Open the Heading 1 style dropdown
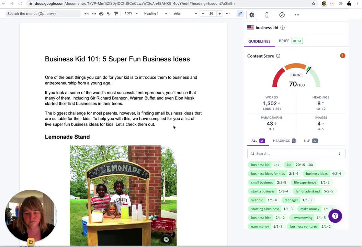362x247 pixels. coord(155,14)
